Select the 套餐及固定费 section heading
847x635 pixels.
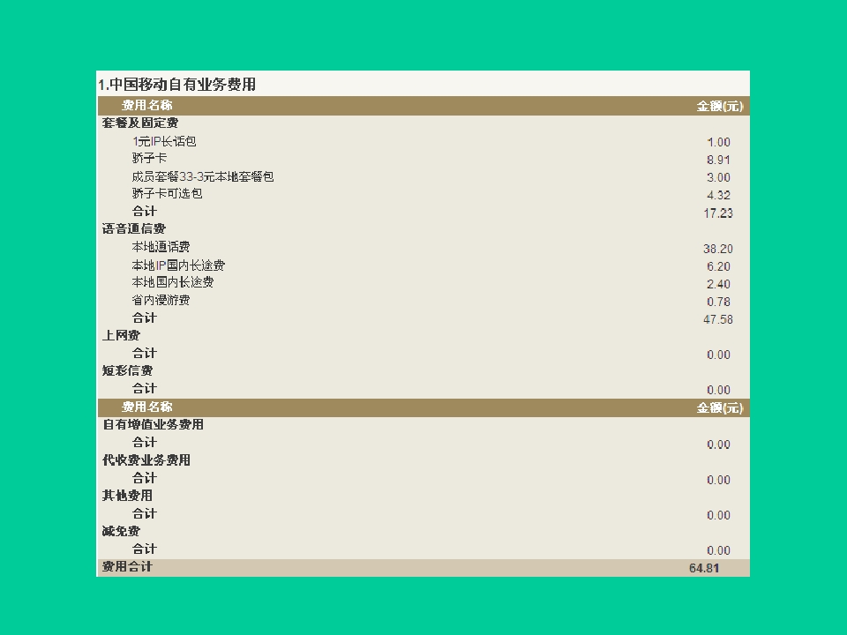point(140,123)
